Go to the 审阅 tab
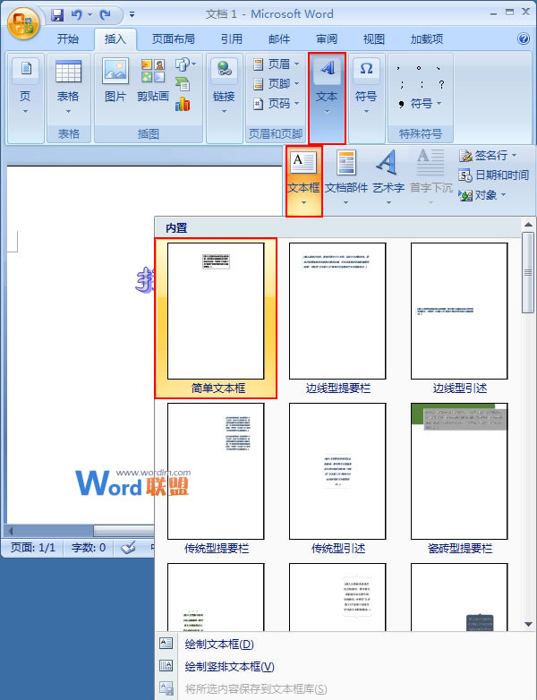Image resolution: width=537 pixels, height=700 pixels. click(x=327, y=38)
